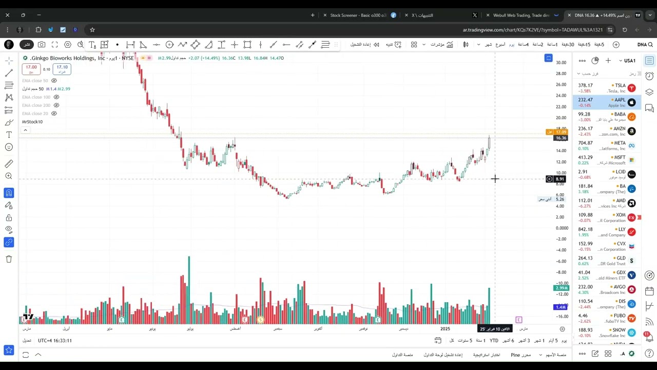Collapse the indicator legend arrow under MrStock10

25,130
